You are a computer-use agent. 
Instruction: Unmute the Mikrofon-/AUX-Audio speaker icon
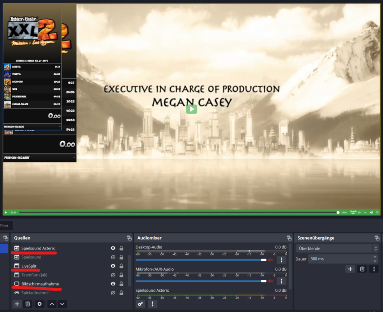(270, 281)
